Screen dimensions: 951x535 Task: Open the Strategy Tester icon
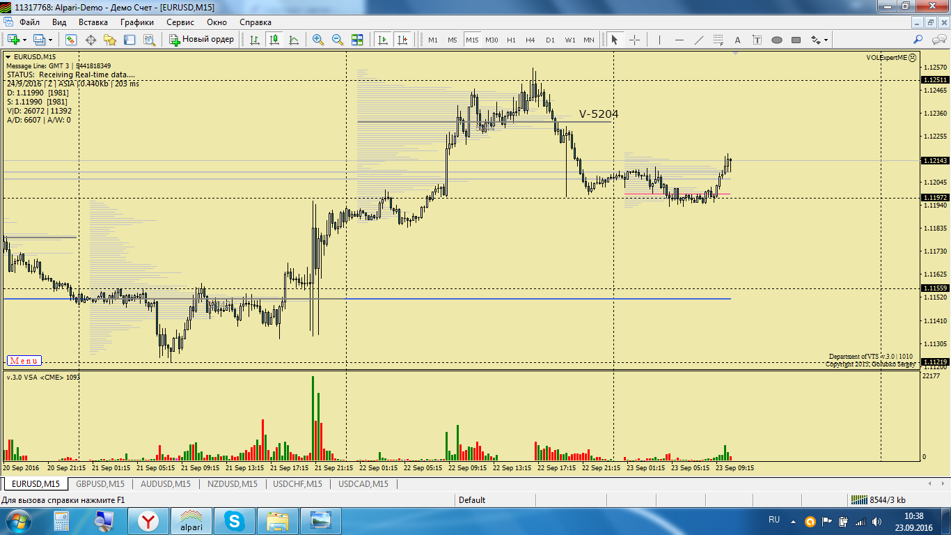[149, 40]
